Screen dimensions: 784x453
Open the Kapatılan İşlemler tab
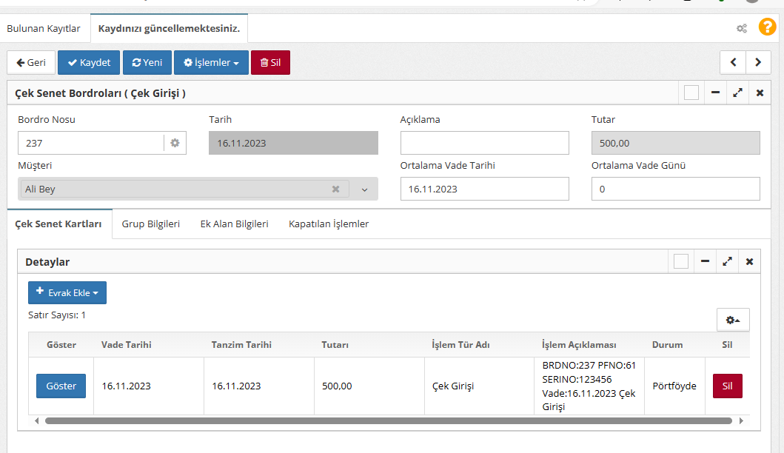(329, 224)
